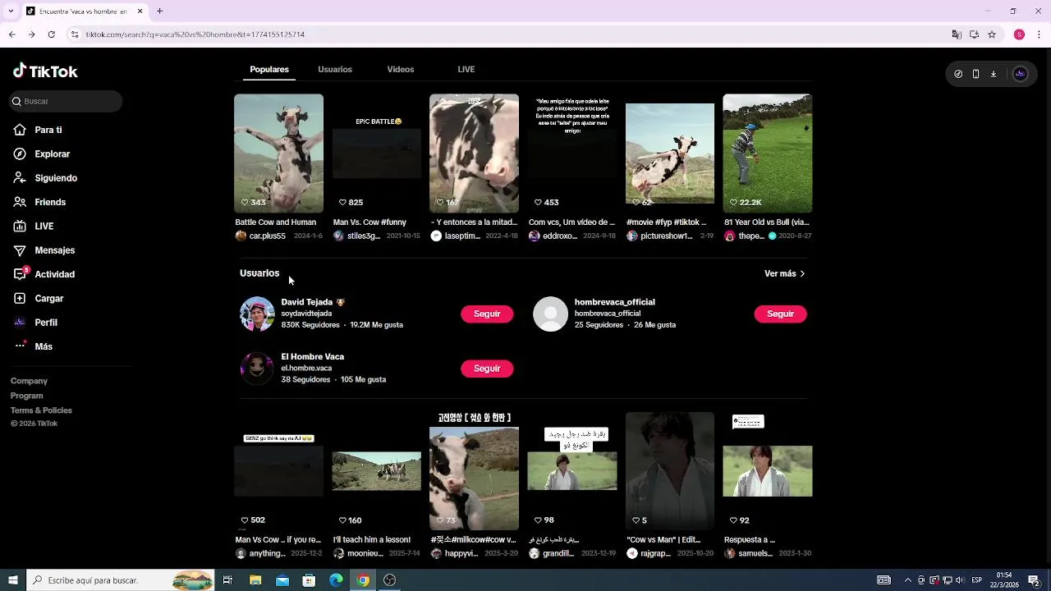The height and width of the screenshot is (591, 1051).
Task: Click the site information icon in address bar
Action: 75,34
